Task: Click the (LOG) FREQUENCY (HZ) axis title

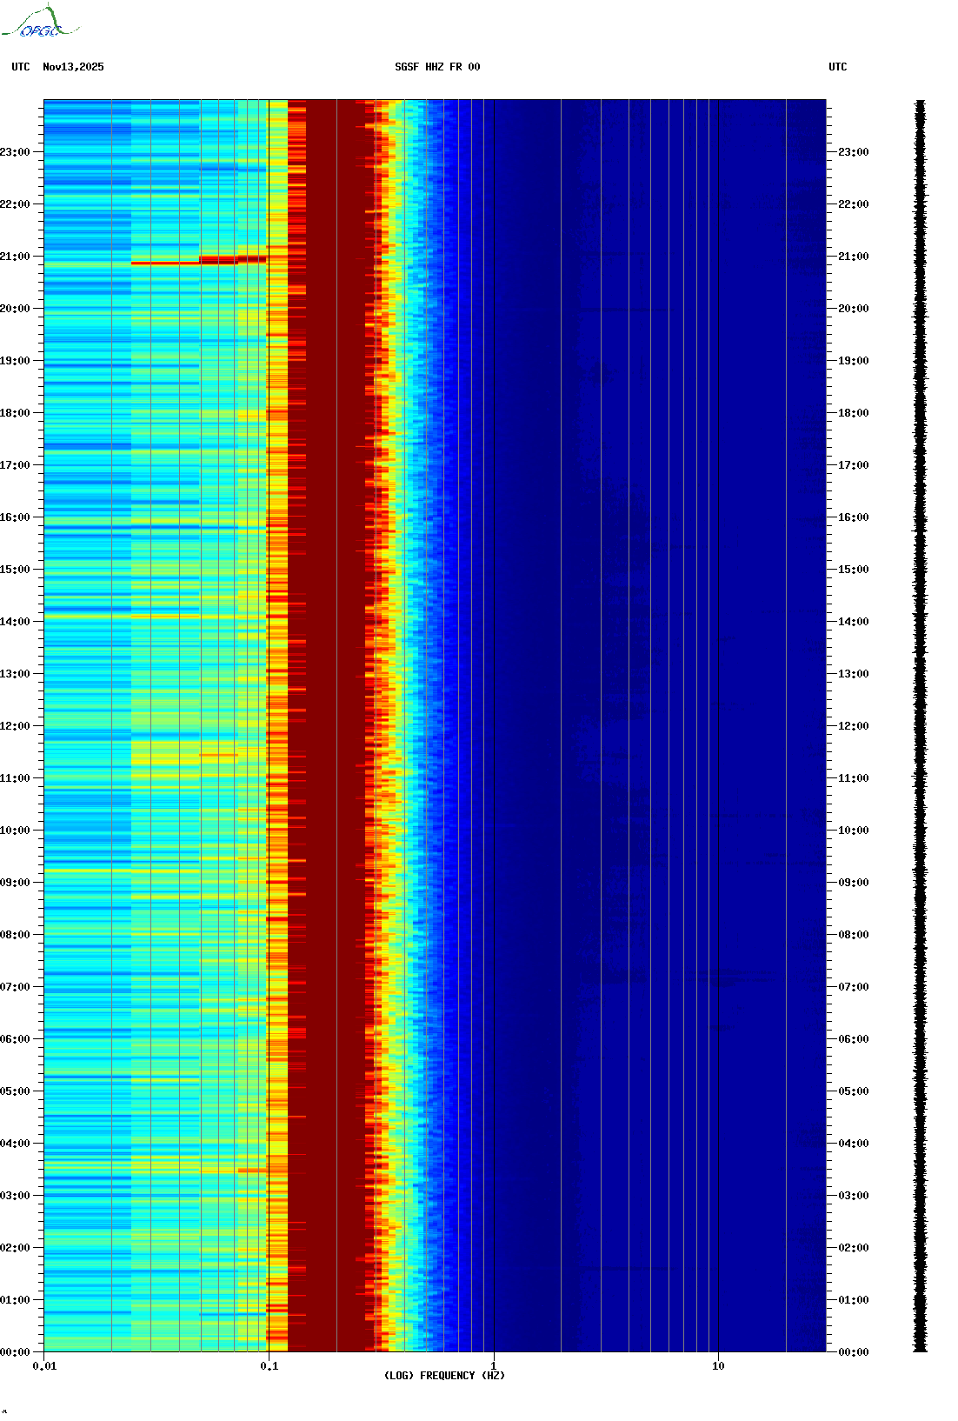Action: click(444, 1376)
